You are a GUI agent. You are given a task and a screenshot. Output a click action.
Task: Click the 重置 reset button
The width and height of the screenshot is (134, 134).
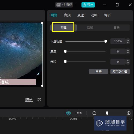tap(99, 72)
